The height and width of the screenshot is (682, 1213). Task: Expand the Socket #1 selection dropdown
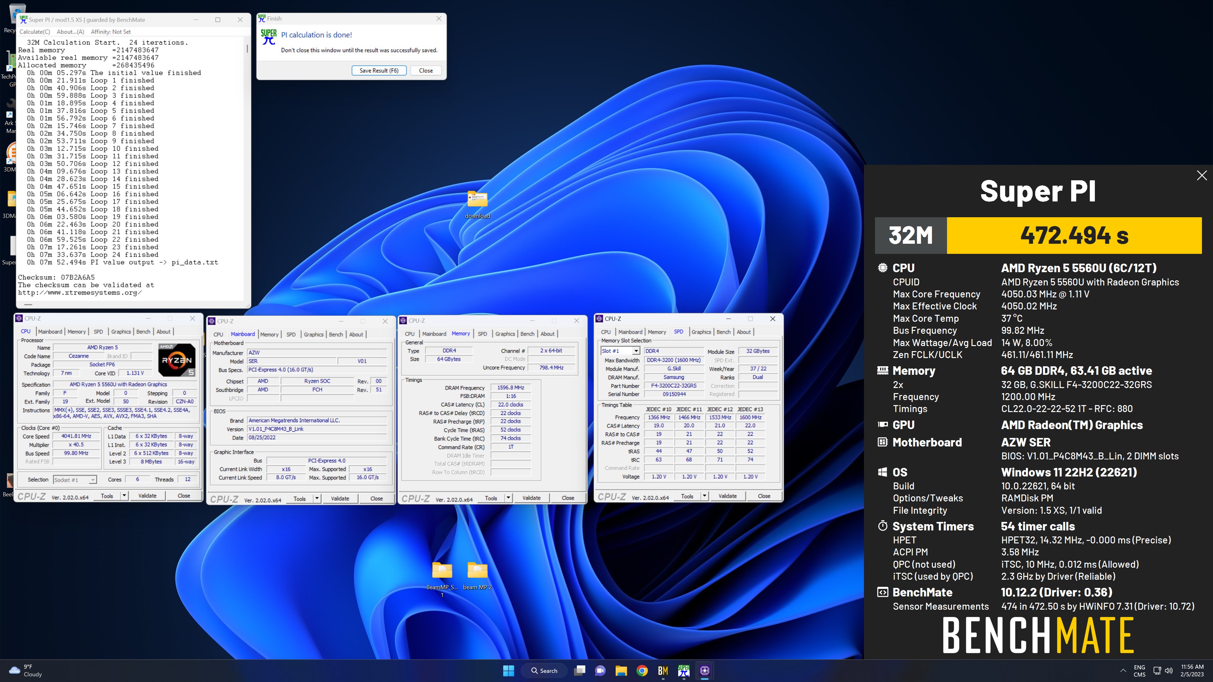[93, 480]
